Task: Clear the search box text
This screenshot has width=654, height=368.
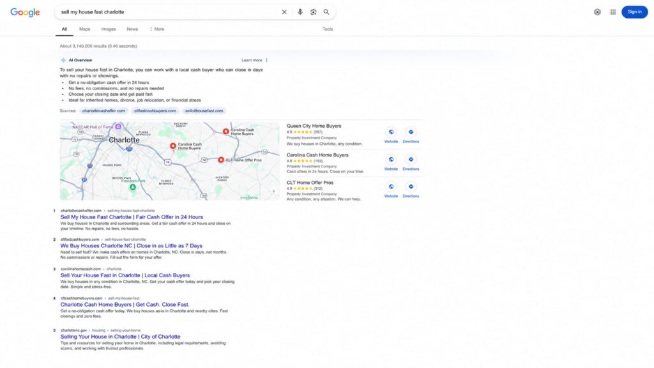Action: click(284, 12)
